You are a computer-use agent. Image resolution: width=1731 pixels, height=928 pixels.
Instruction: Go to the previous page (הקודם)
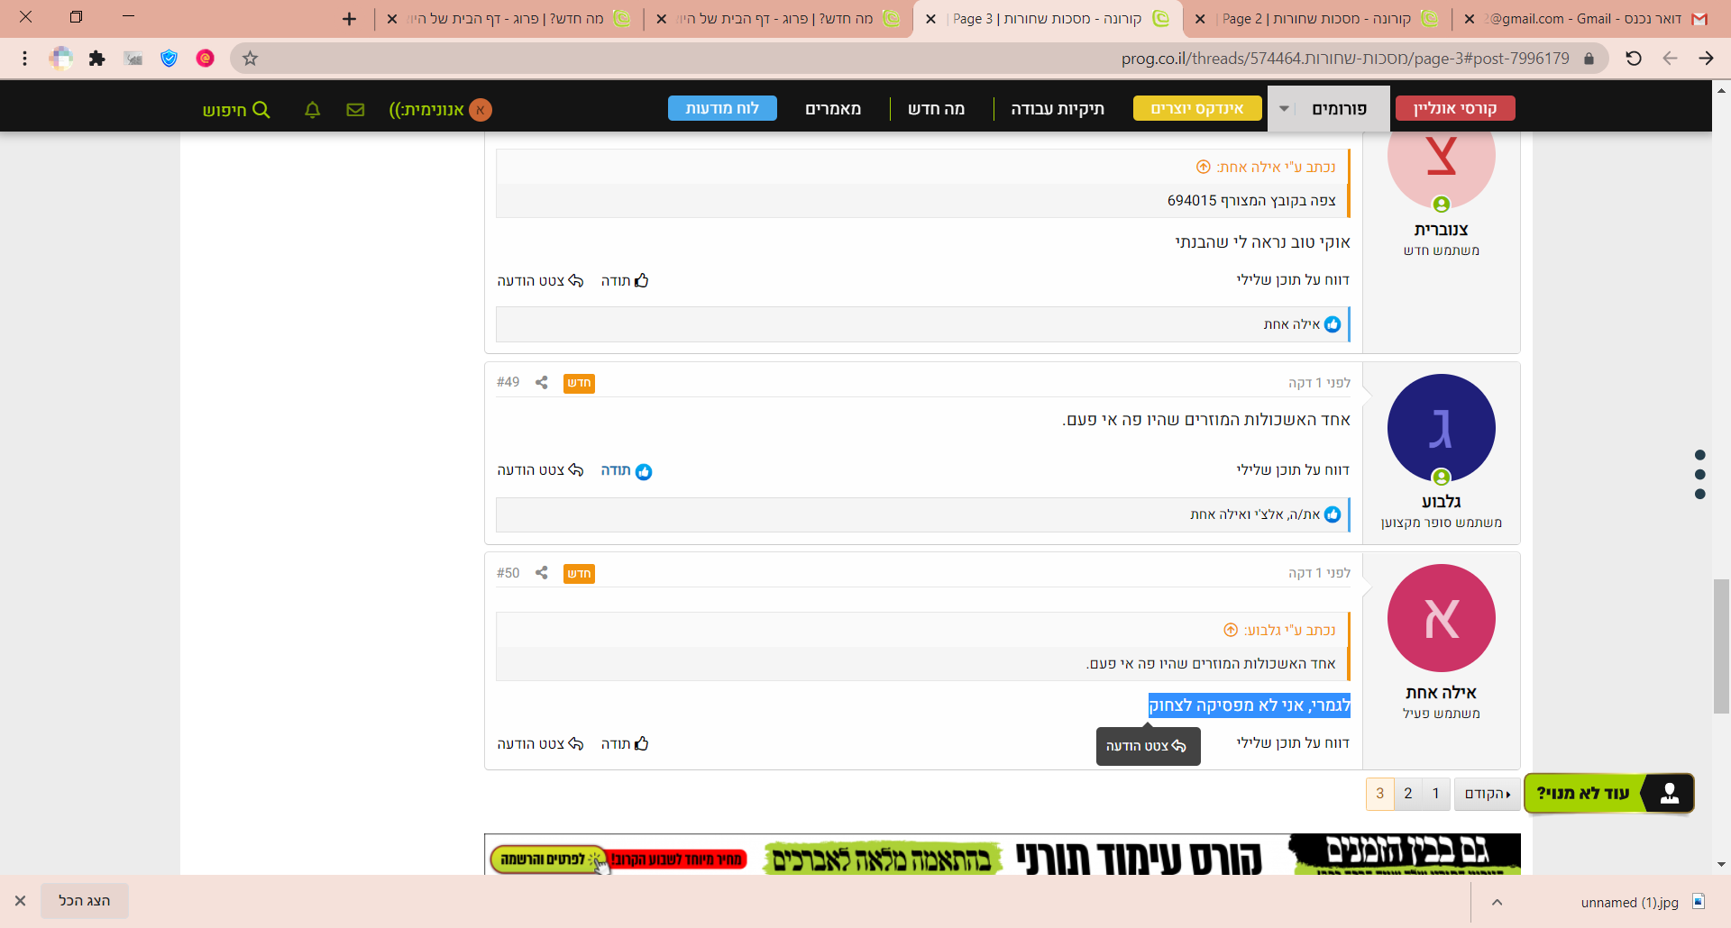(x=1488, y=794)
